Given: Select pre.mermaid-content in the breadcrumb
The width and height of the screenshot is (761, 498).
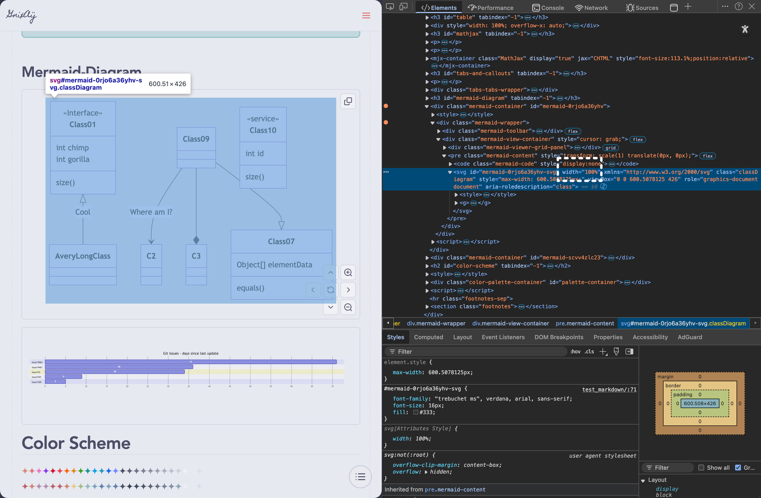Looking at the screenshot, I should (x=585, y=323).
